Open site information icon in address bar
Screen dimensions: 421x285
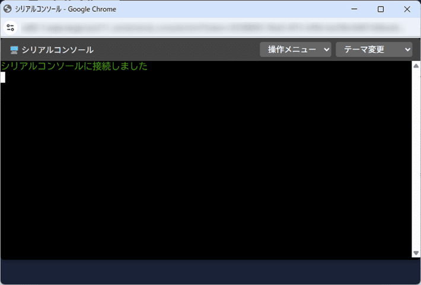coord(10,27)
